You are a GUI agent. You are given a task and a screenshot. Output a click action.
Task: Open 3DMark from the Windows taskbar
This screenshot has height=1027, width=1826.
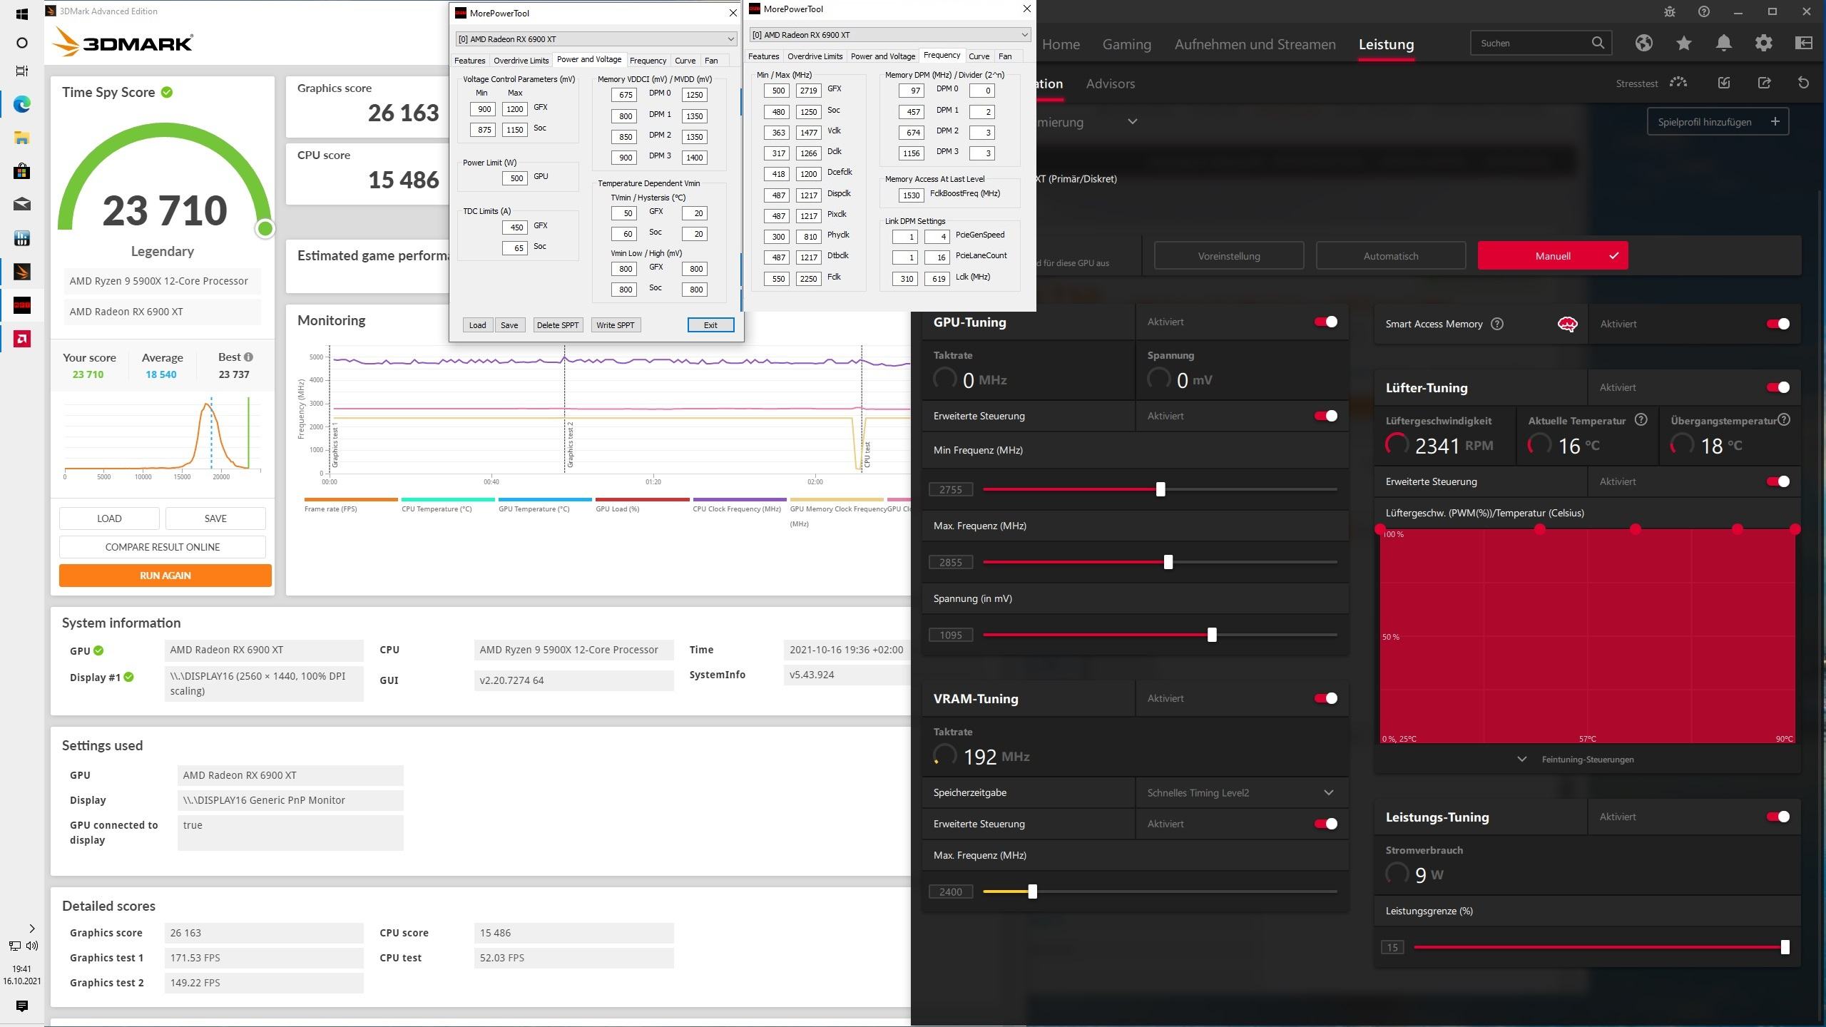22,272
